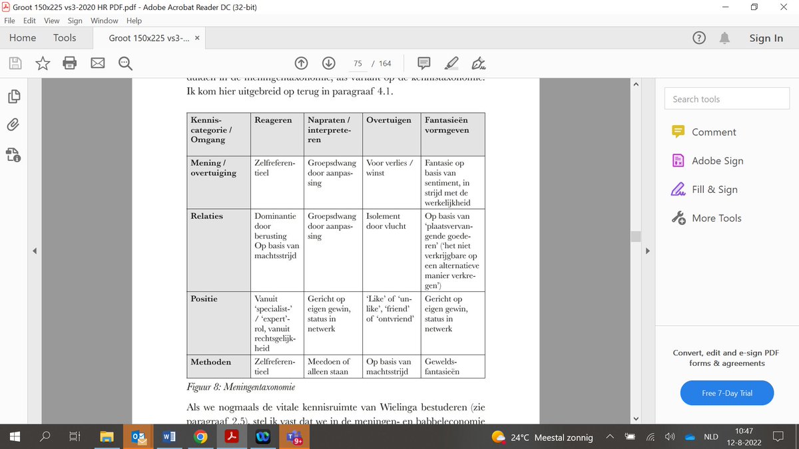
Task: Go to next page with down arrow
Action: 328,63
